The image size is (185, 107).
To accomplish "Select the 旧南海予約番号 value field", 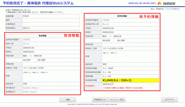I will point(51,40).
